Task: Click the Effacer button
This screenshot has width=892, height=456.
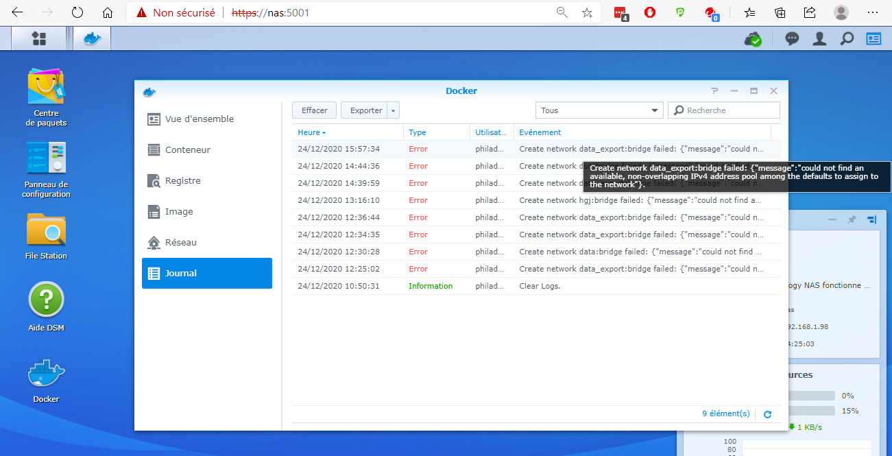Action: 314,110
